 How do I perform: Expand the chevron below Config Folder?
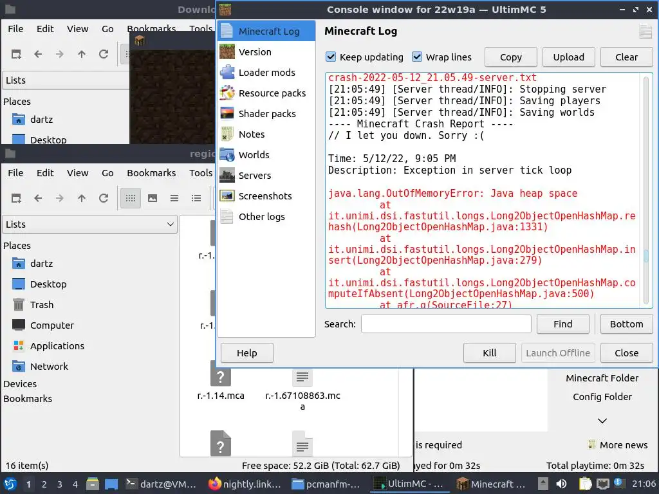pyautogui.click(x=602, y=421)
